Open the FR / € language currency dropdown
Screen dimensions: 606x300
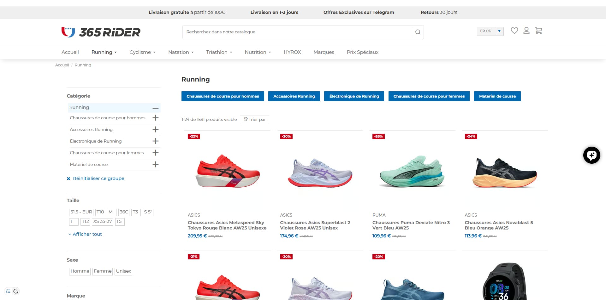point(490,31)
